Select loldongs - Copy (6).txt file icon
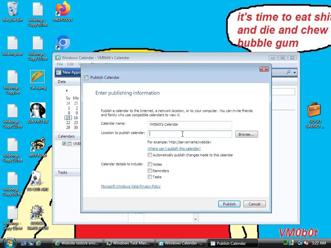Viewport: 331px width, 248px height. 38,14
